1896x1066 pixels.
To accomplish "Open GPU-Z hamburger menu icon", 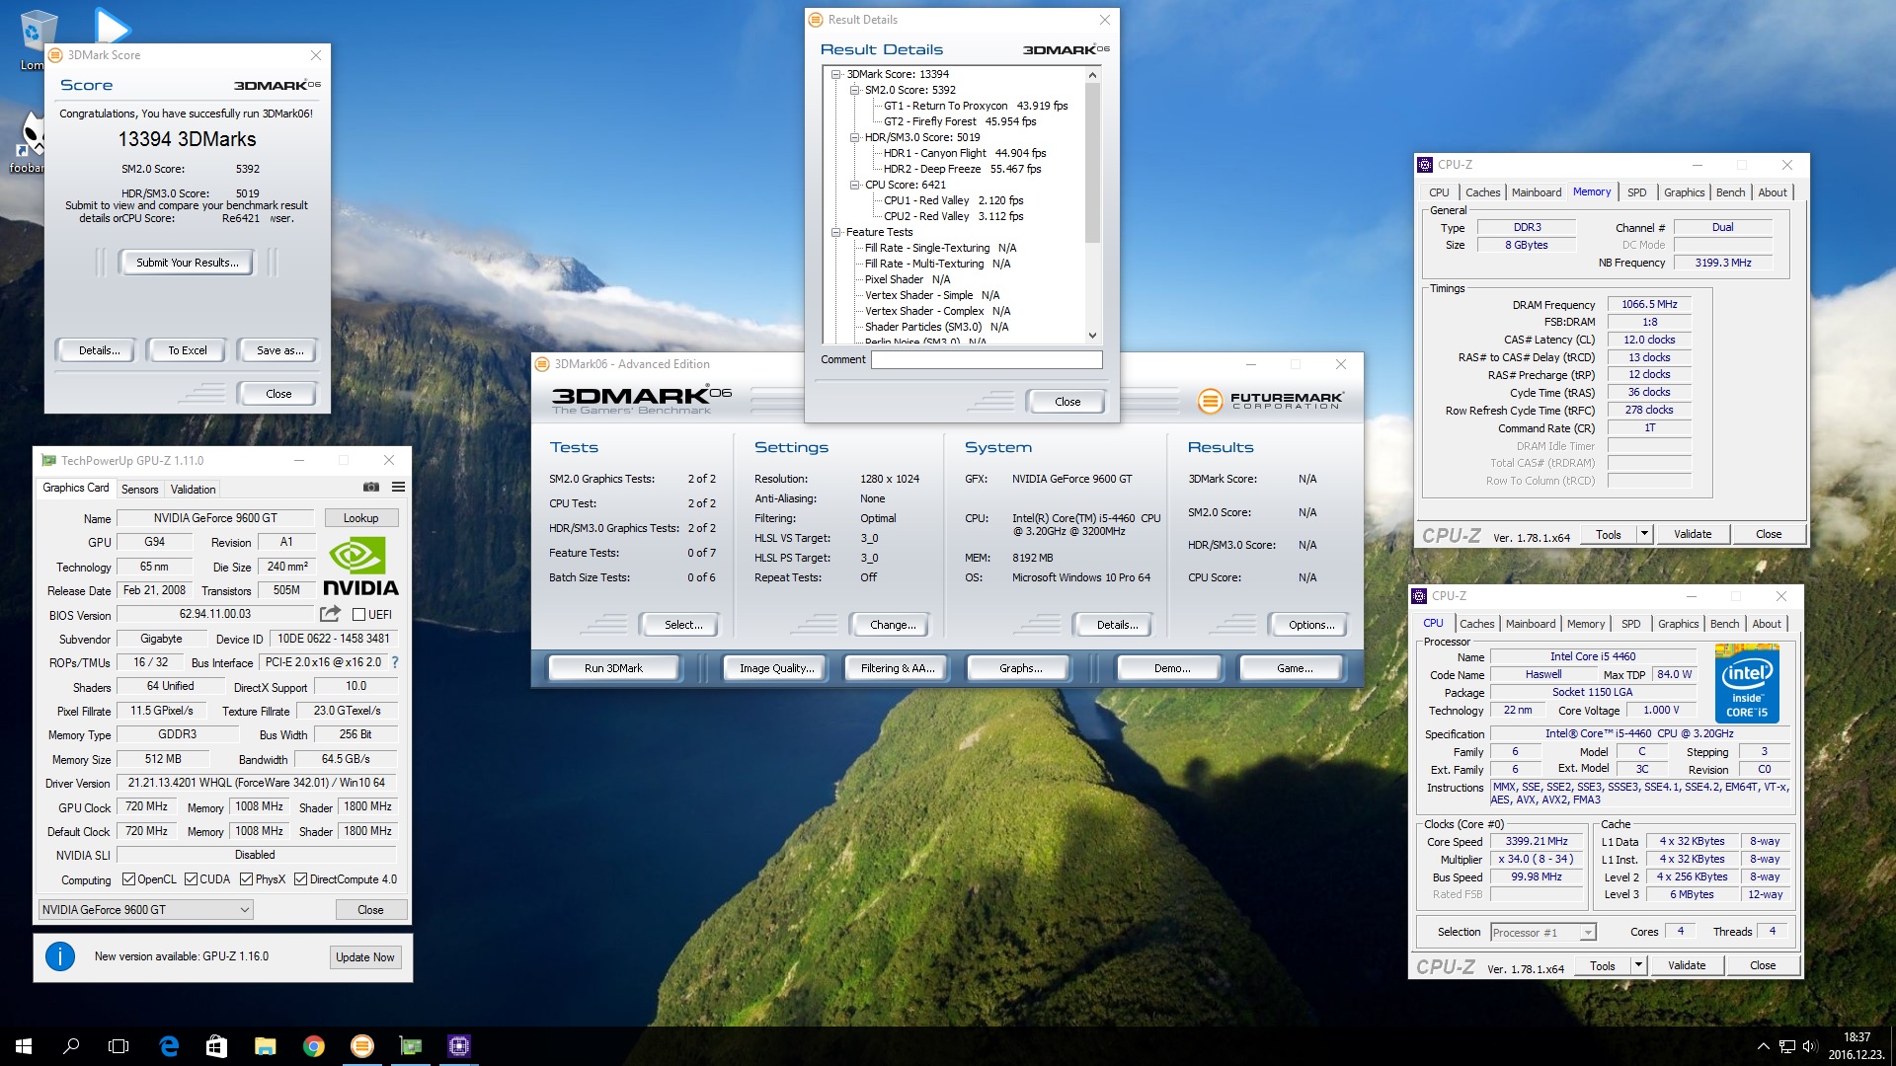I will [x=398, y=488].
